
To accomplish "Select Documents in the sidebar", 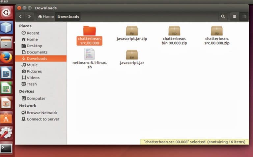I will [37, 52].
